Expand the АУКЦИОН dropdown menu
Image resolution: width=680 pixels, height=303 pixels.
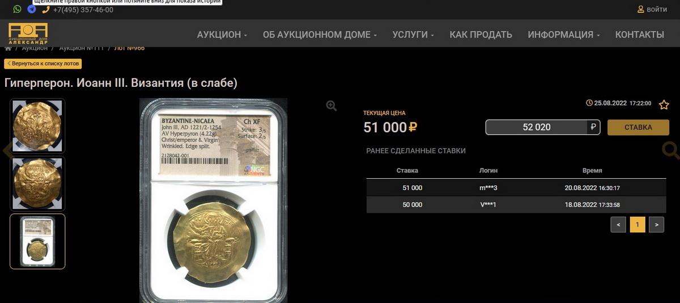pos(222,35)
